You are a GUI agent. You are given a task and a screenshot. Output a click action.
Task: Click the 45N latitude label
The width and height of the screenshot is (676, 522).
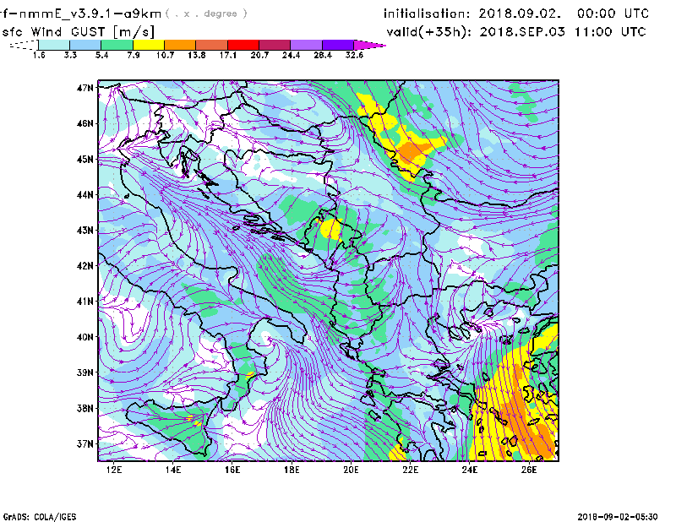(85, 160)
